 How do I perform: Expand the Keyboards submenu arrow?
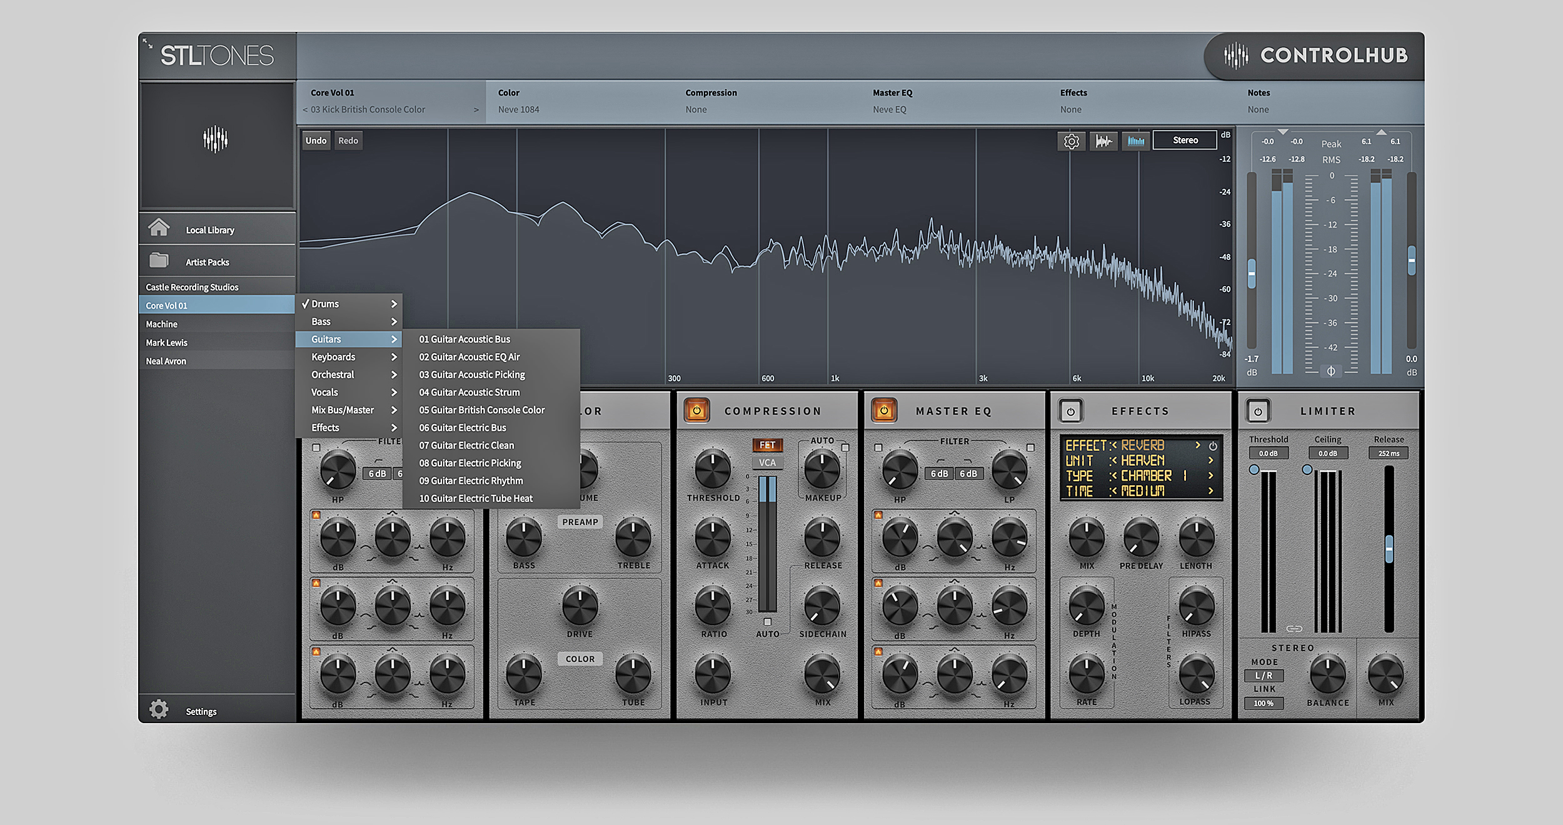tap(394, 357)
